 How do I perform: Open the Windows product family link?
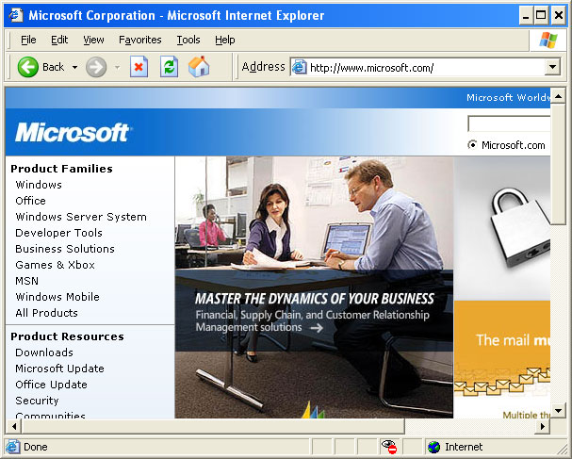pos(39,185)
